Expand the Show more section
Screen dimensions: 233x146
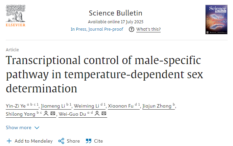(19, 127)
